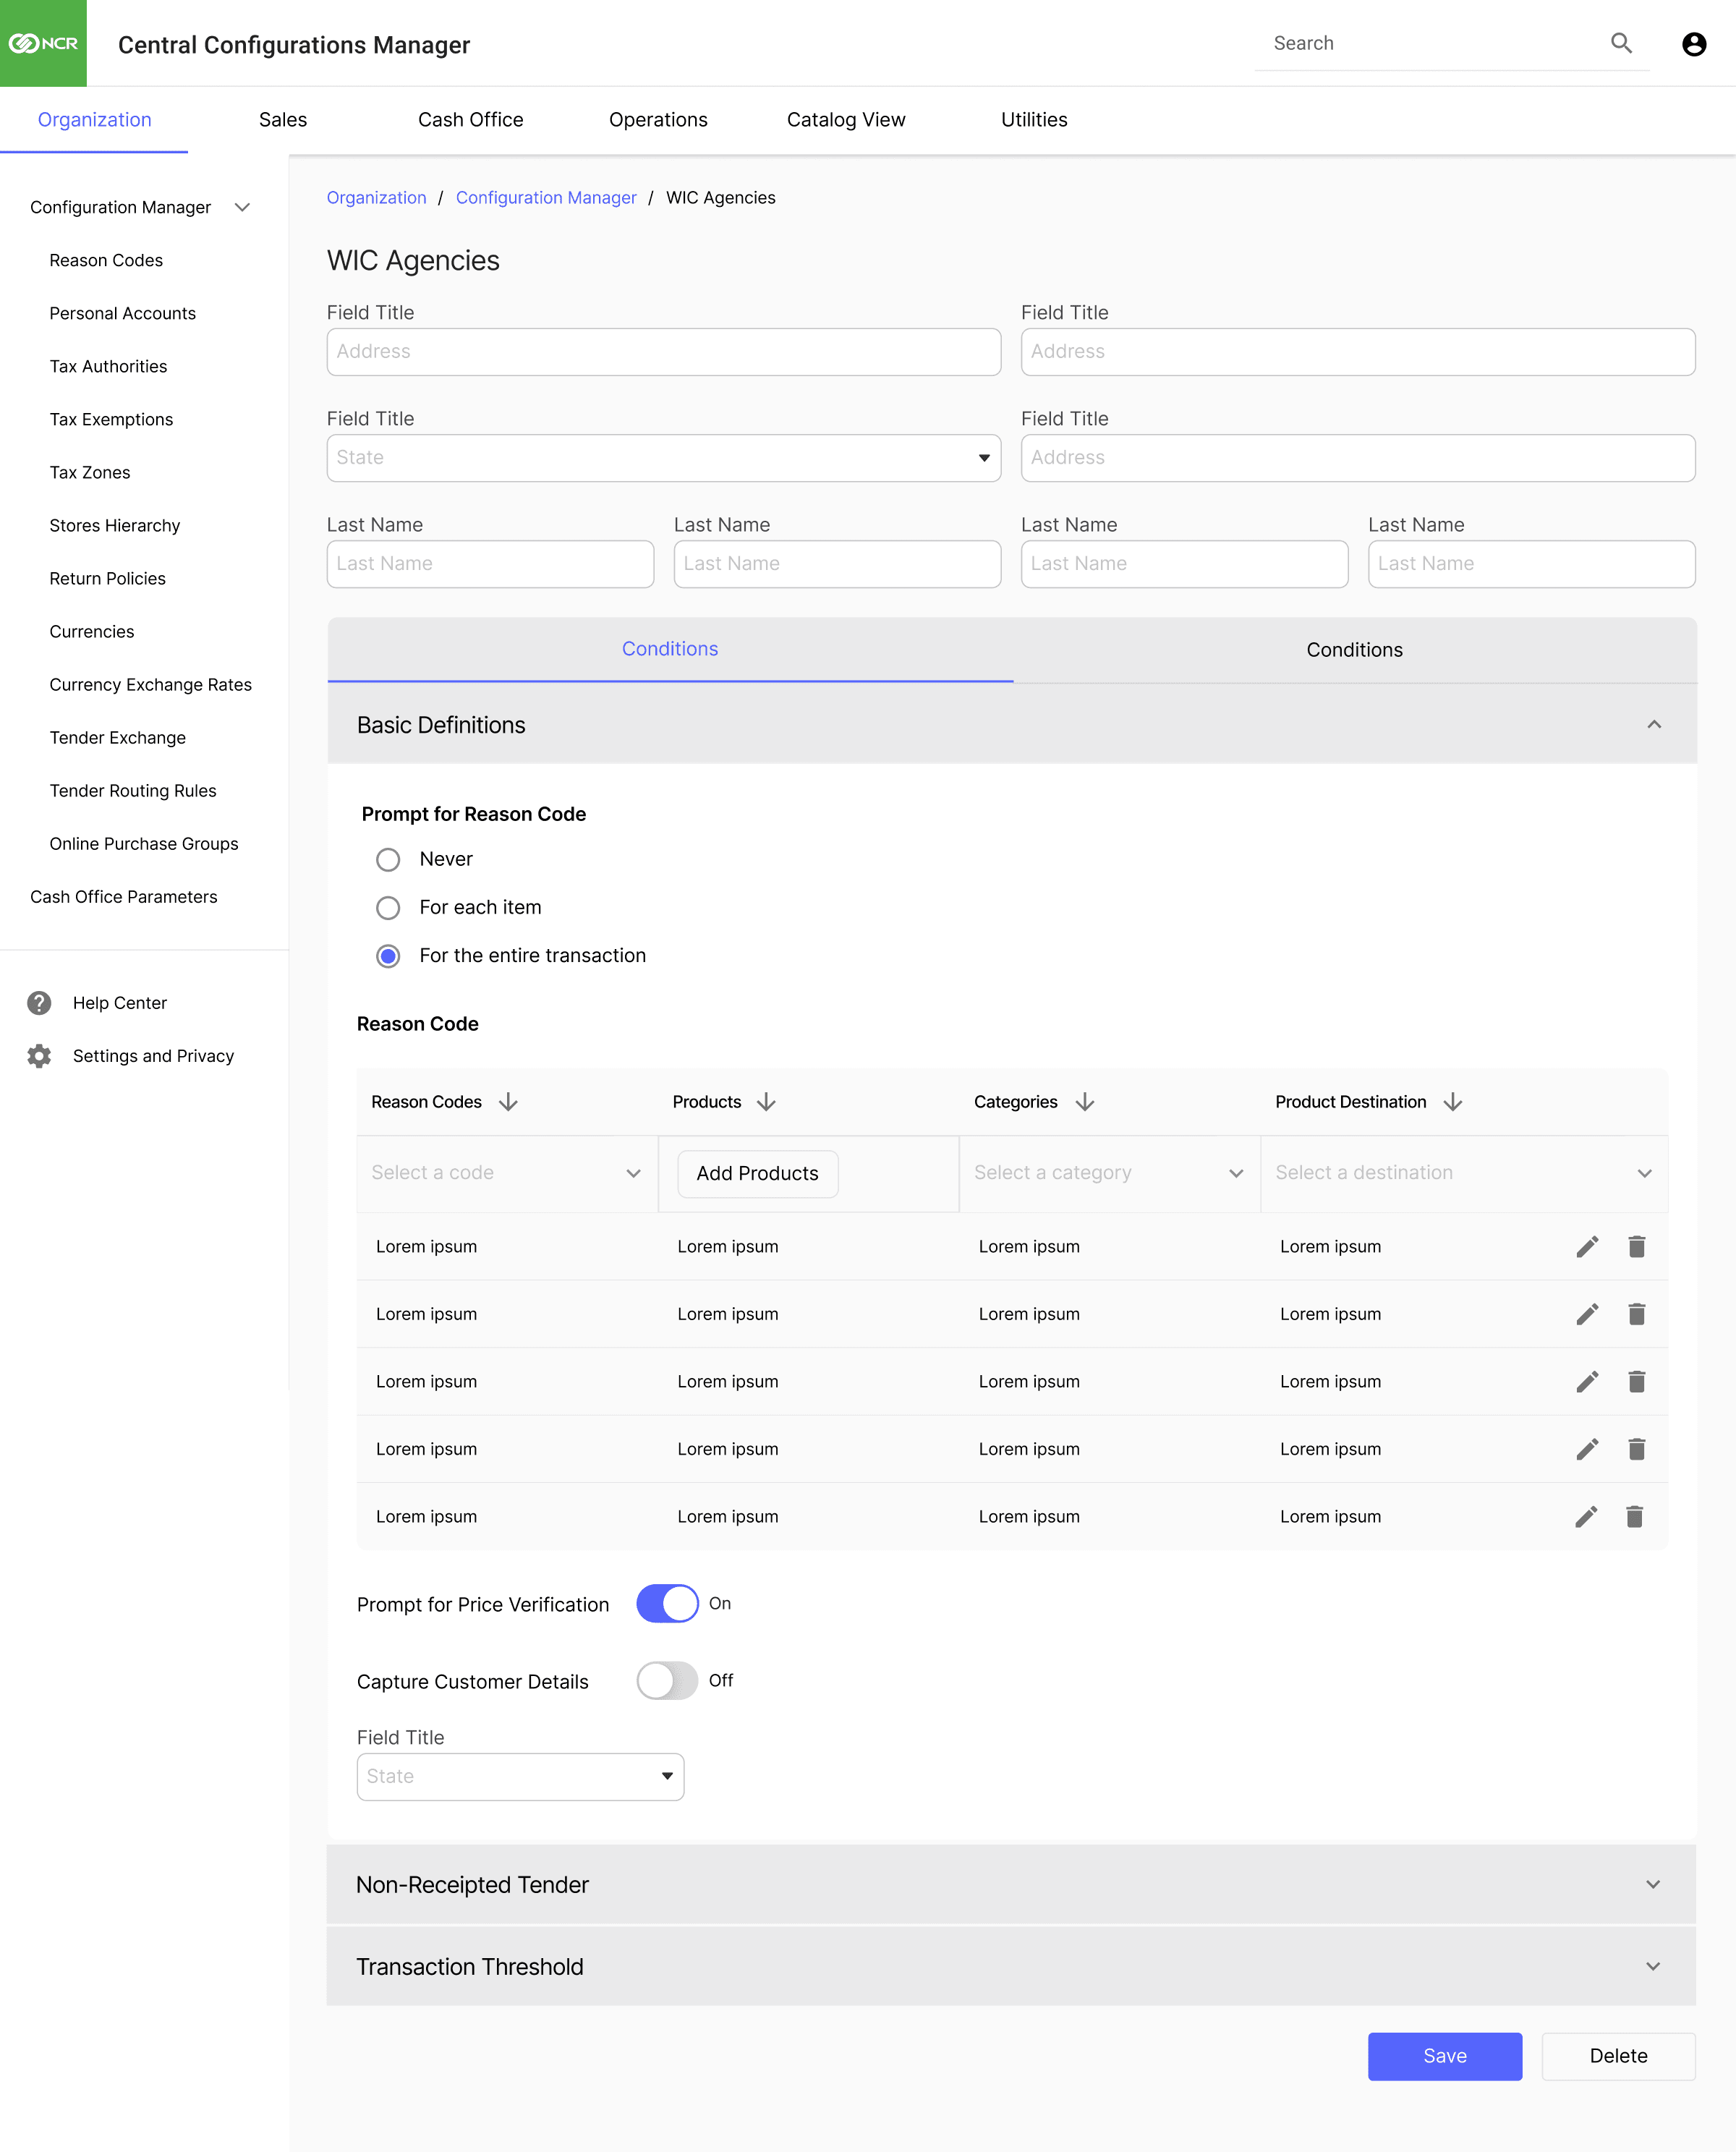Turn off Prompt for Price Verification toggle
Viewport: 1736px width, 2152px height.
(x=667, y=1603)
